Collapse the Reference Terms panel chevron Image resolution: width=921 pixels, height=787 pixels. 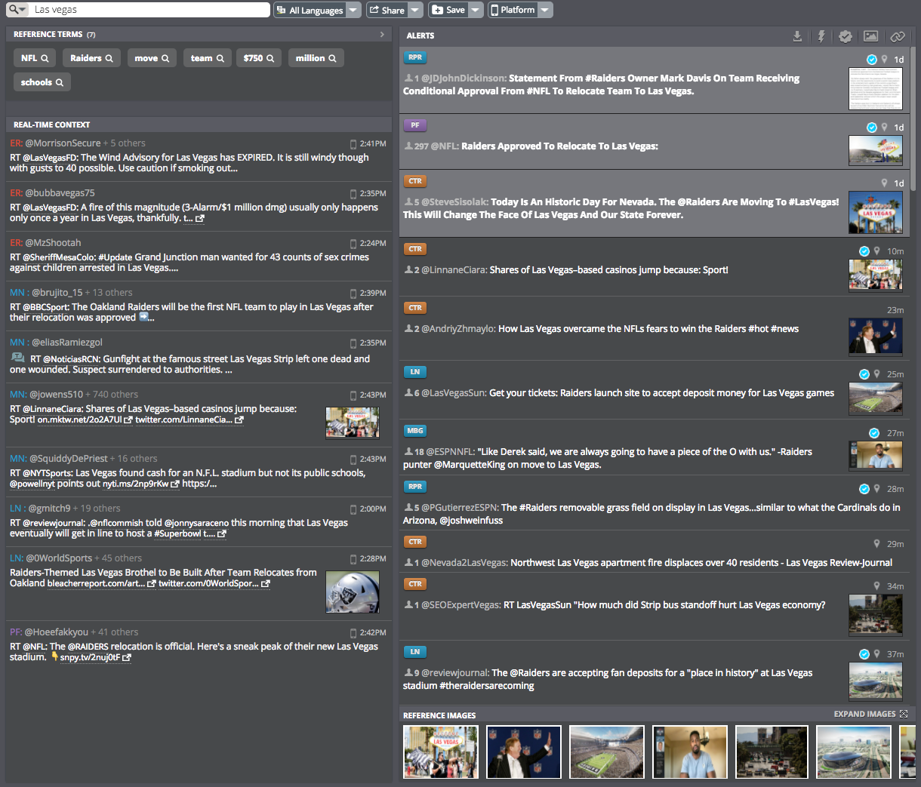pos(382,34)
